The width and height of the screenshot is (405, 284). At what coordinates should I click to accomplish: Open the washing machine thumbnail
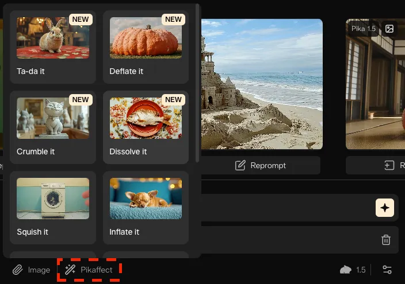pos(53,199)
